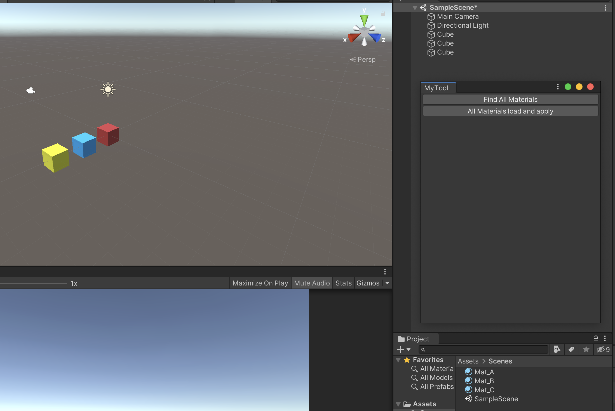Click the Main Camera cube icon
Screen dimensions: 615x411
(431, 17)
